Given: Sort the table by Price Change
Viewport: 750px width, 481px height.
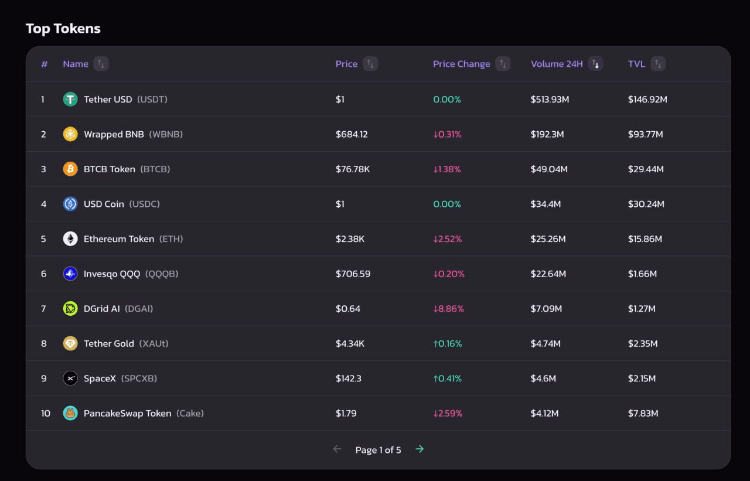Looking at the screenshot, I should [x=503, y=64].
